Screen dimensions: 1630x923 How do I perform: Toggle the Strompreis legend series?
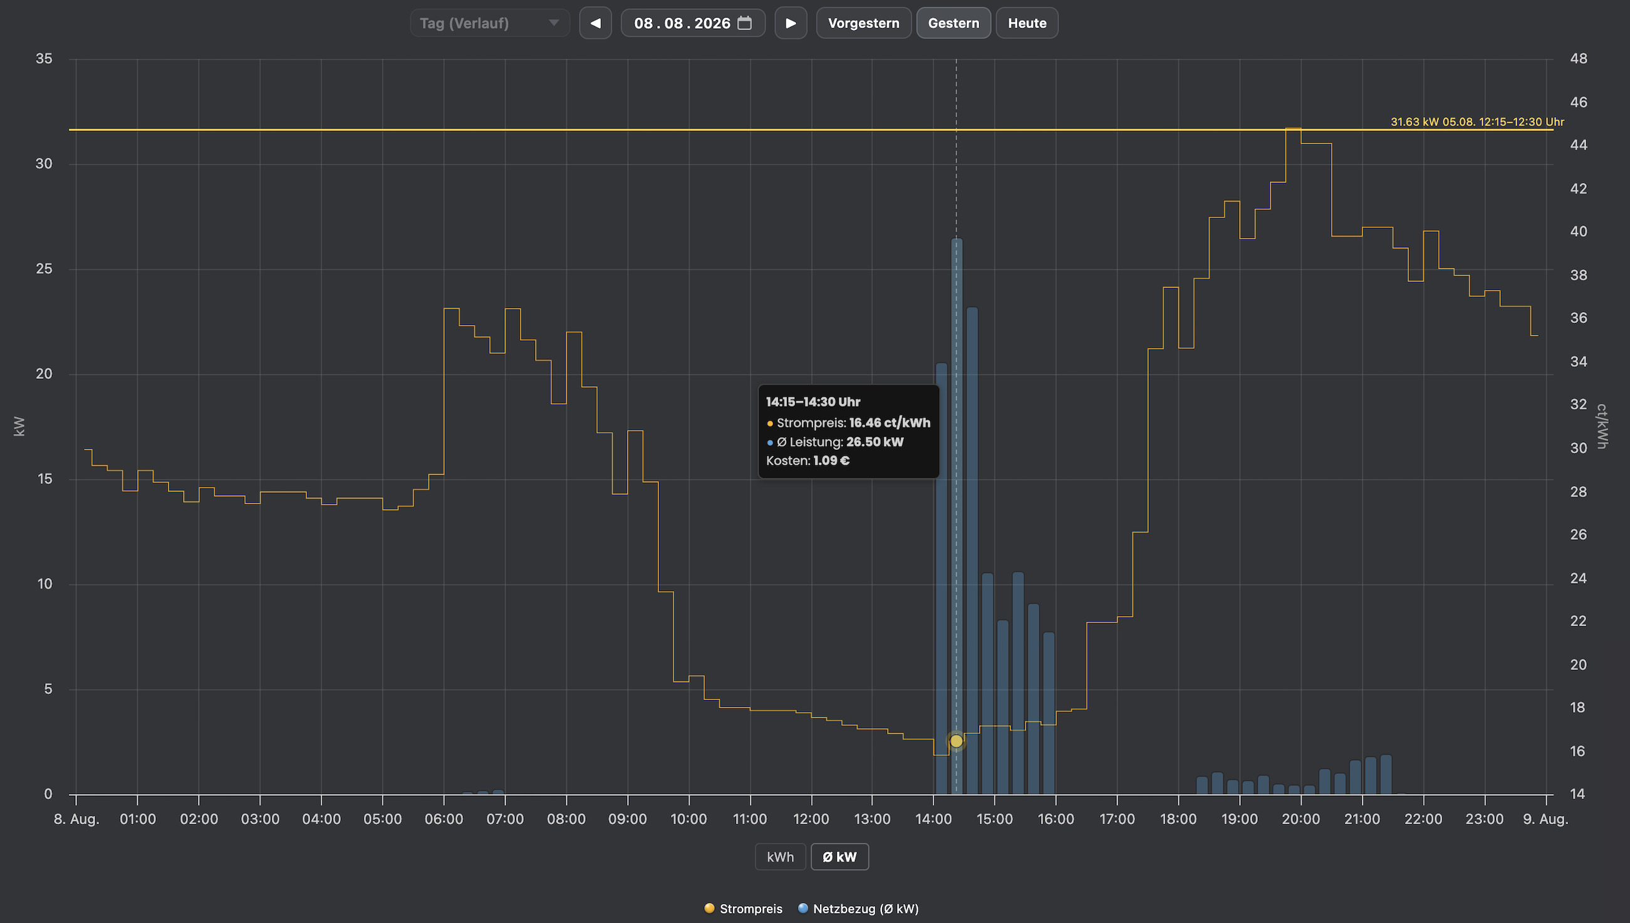coord(744,909)
